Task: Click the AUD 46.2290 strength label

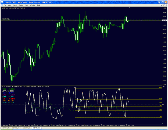Action: click(x=8, y=101)
